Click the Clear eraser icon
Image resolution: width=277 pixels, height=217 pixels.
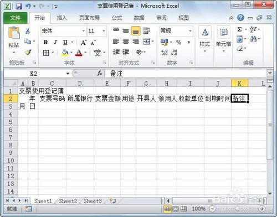pyautogui.click(x=240, y=49)
